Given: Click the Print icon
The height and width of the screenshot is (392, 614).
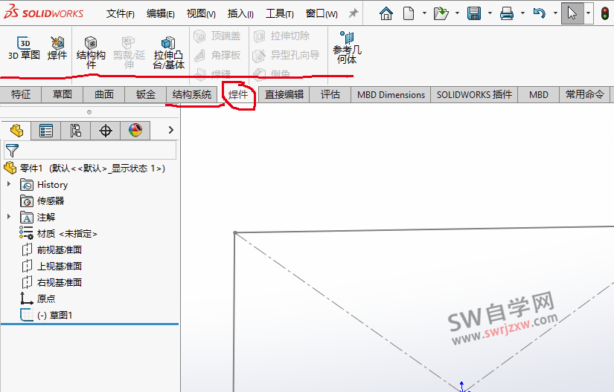Looking at the screenshot, I should click(x=507, y=13).
